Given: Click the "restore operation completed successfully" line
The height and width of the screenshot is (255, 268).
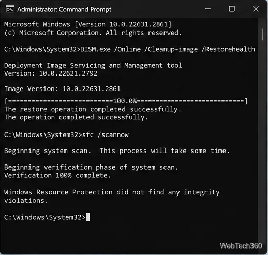Looking at the screenshot, I should [x=93, y=109].
